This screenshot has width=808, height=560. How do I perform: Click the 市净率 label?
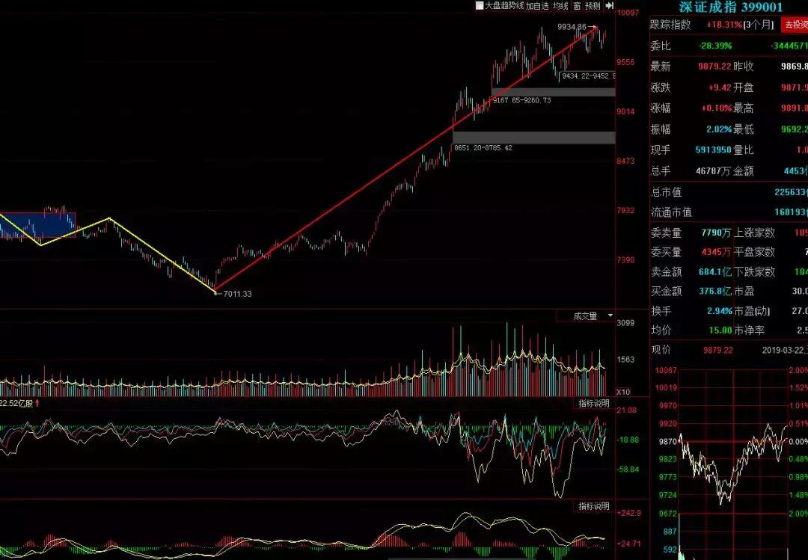[x=749, y=330]
